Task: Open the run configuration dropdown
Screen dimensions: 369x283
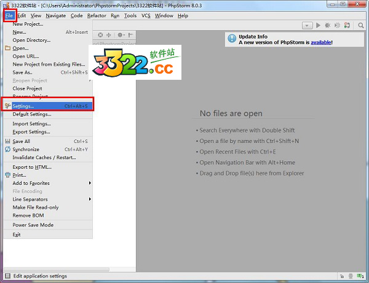Action: click(x=307, y=25)
